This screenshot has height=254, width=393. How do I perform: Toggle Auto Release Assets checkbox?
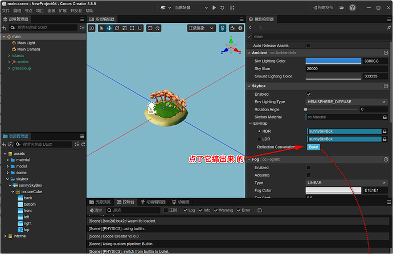[309, 46]
